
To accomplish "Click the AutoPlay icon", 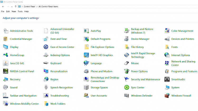I will coord(86,31).
